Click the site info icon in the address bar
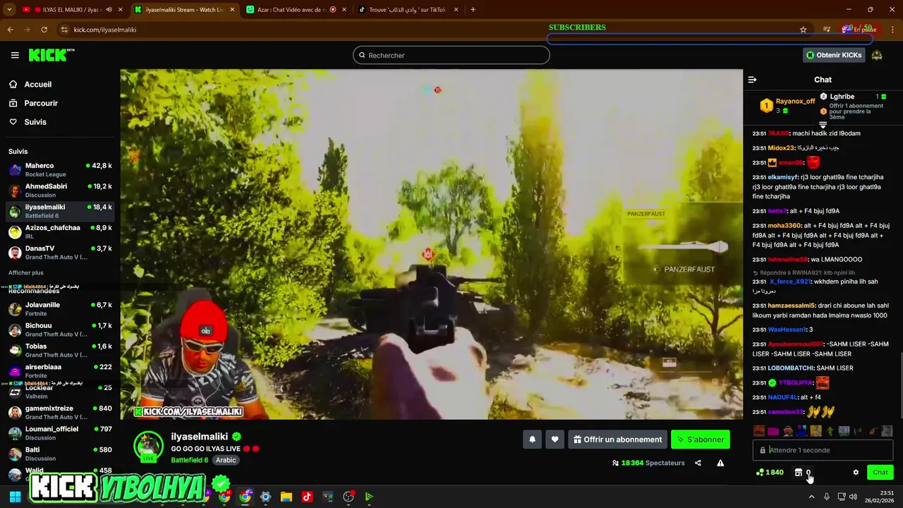Screen dimensions: 903x508 click(x=64, y=30)
